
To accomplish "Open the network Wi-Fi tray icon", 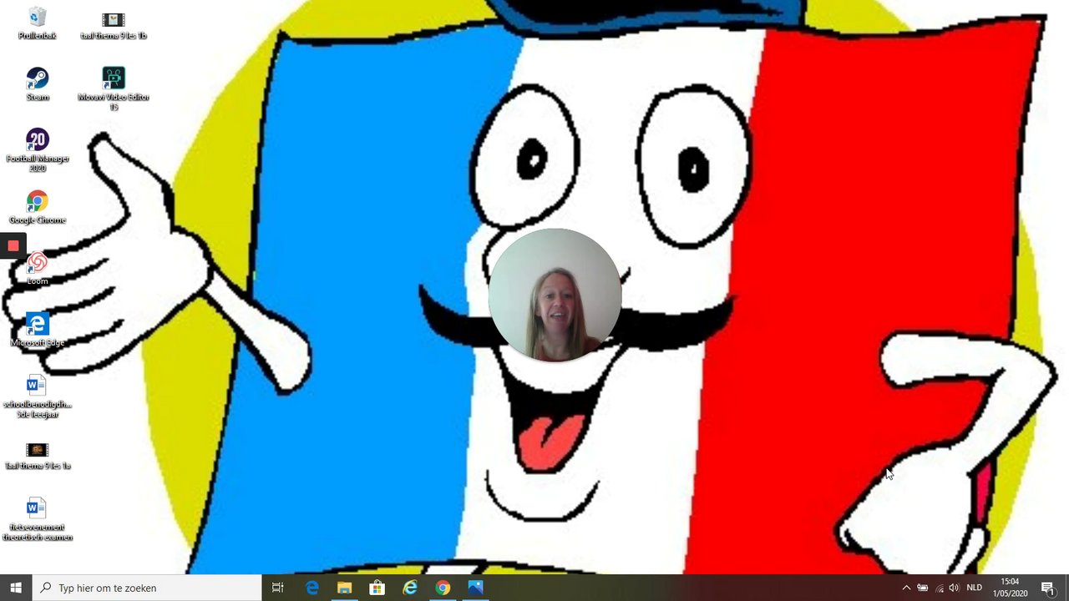I will pos(939,588).
